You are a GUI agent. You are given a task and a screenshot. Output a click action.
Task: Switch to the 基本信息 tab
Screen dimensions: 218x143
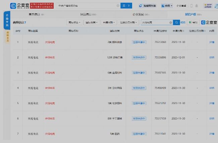(36, 14)
